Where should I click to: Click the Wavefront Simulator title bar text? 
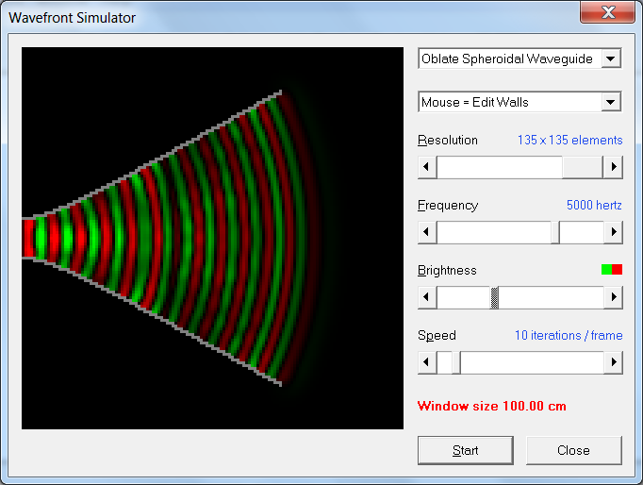click(x=73, y=18)
